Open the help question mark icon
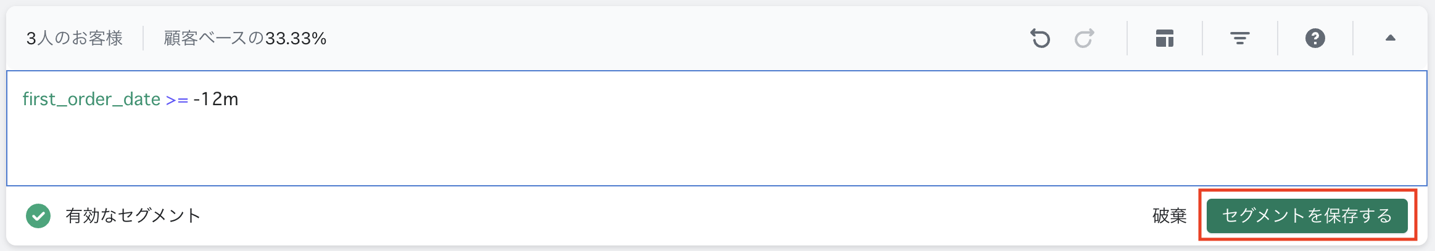This screenshot has height=251, width=1435. click(x=1315, y=38)
